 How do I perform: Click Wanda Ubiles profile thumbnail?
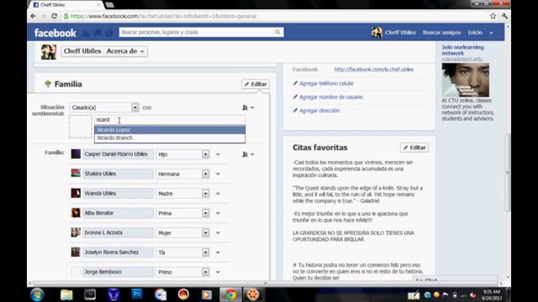tap(76, 193)
